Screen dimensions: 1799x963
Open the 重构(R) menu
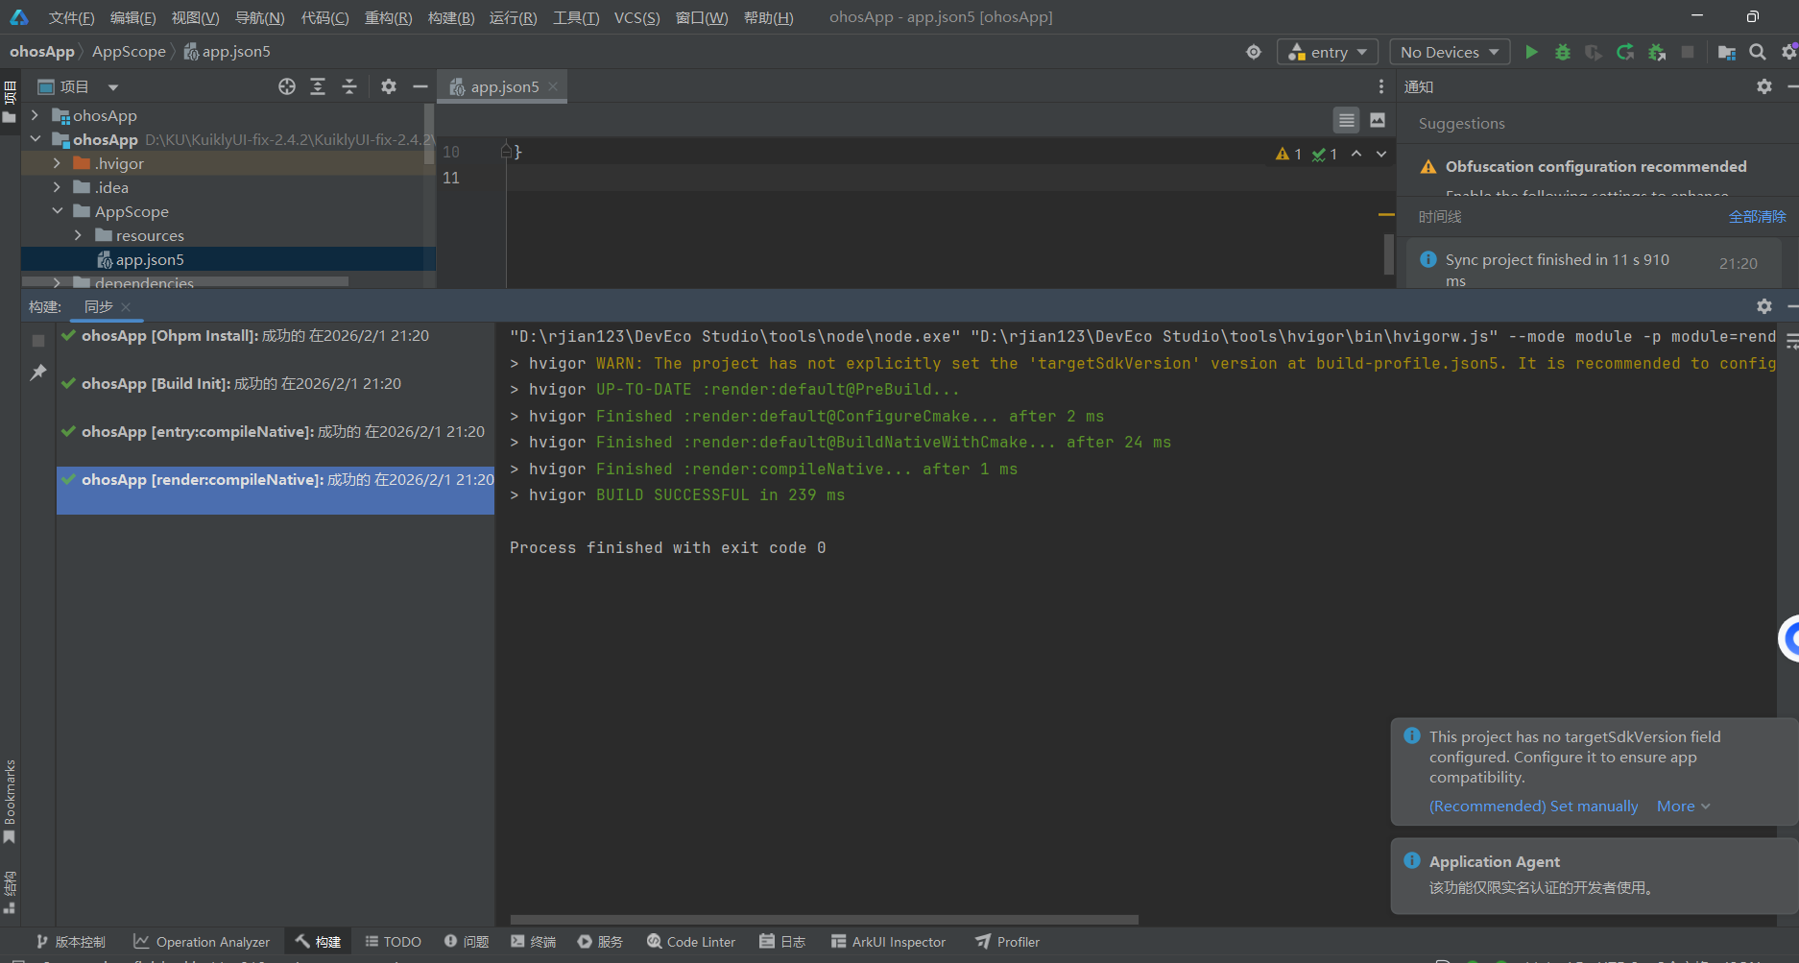(388, 17)
